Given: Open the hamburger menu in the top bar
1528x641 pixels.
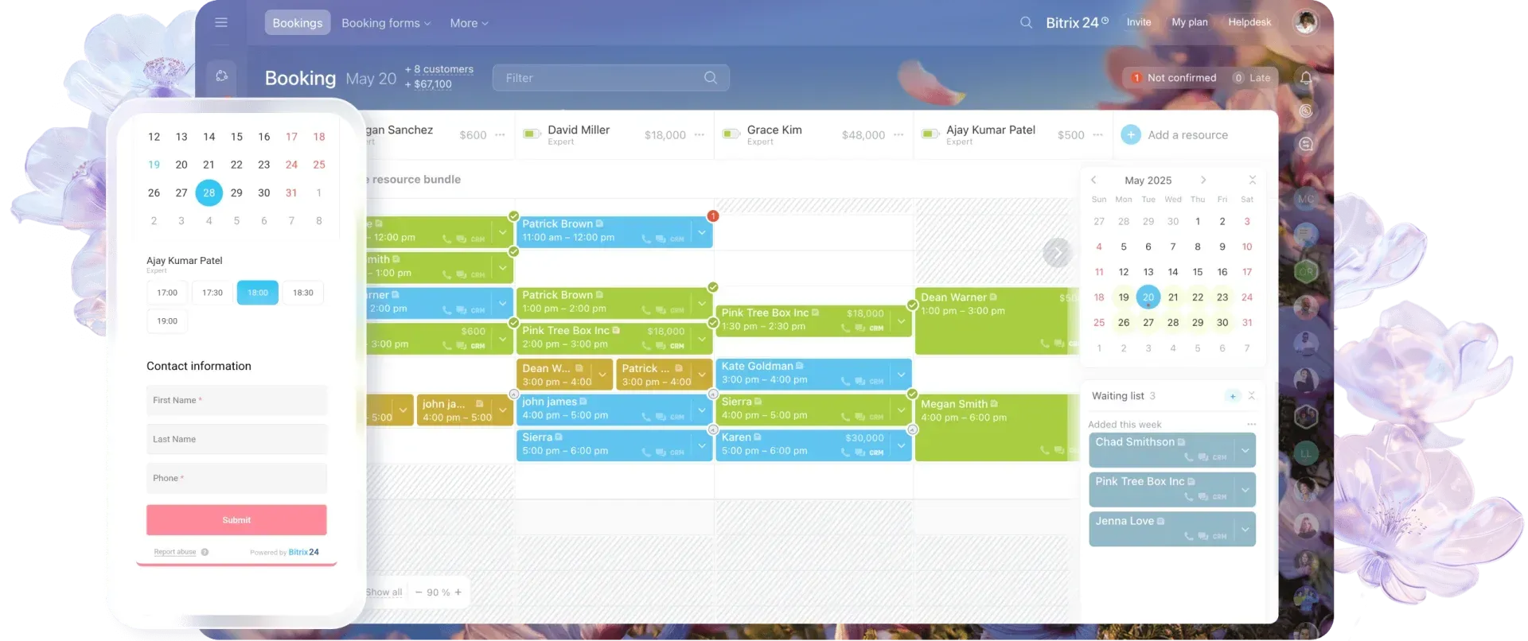Looking at the screenshot, I should pyautogui.click(x=221, y=22).
